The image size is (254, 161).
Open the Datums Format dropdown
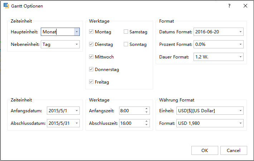point(240,32)
